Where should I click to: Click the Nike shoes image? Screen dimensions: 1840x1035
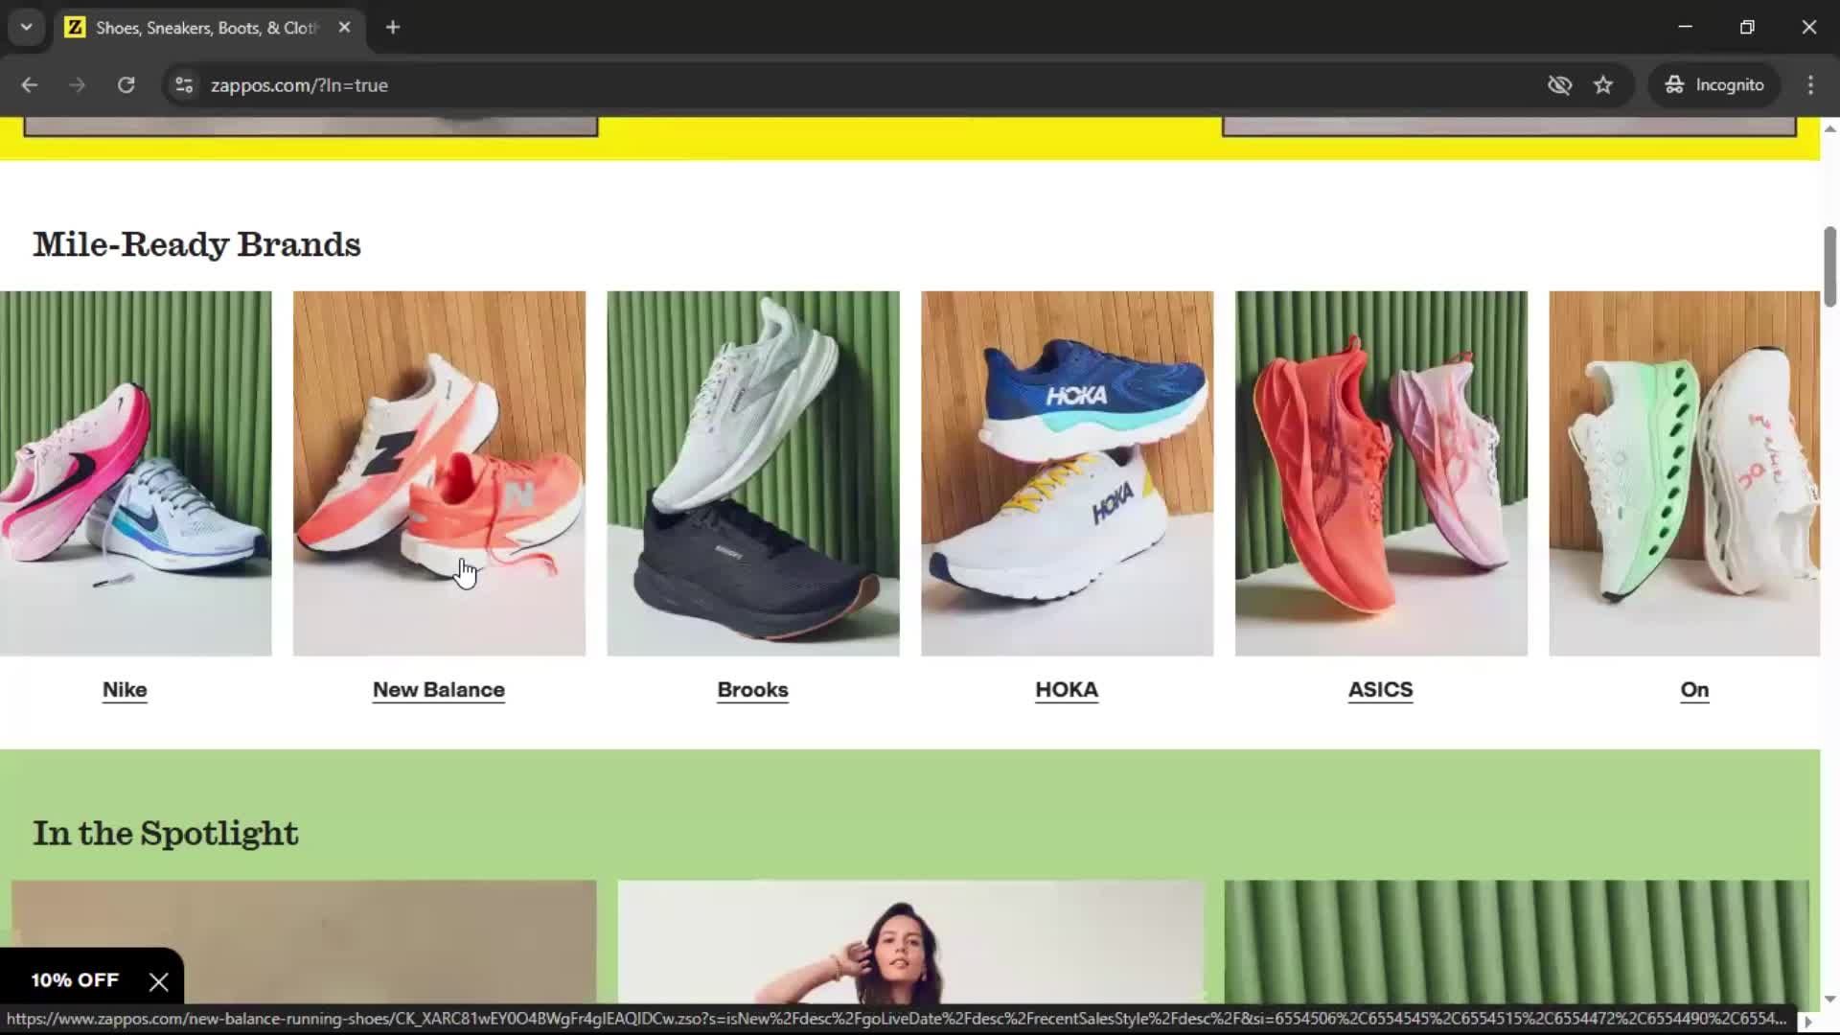pos(135,473)
